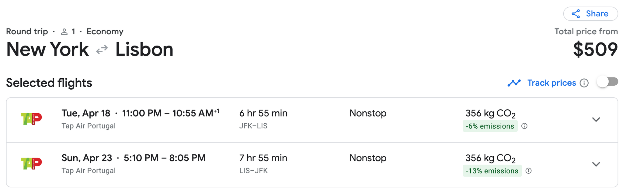Click the LIS–JFK route text
The image size is (623, 191).
253,171
